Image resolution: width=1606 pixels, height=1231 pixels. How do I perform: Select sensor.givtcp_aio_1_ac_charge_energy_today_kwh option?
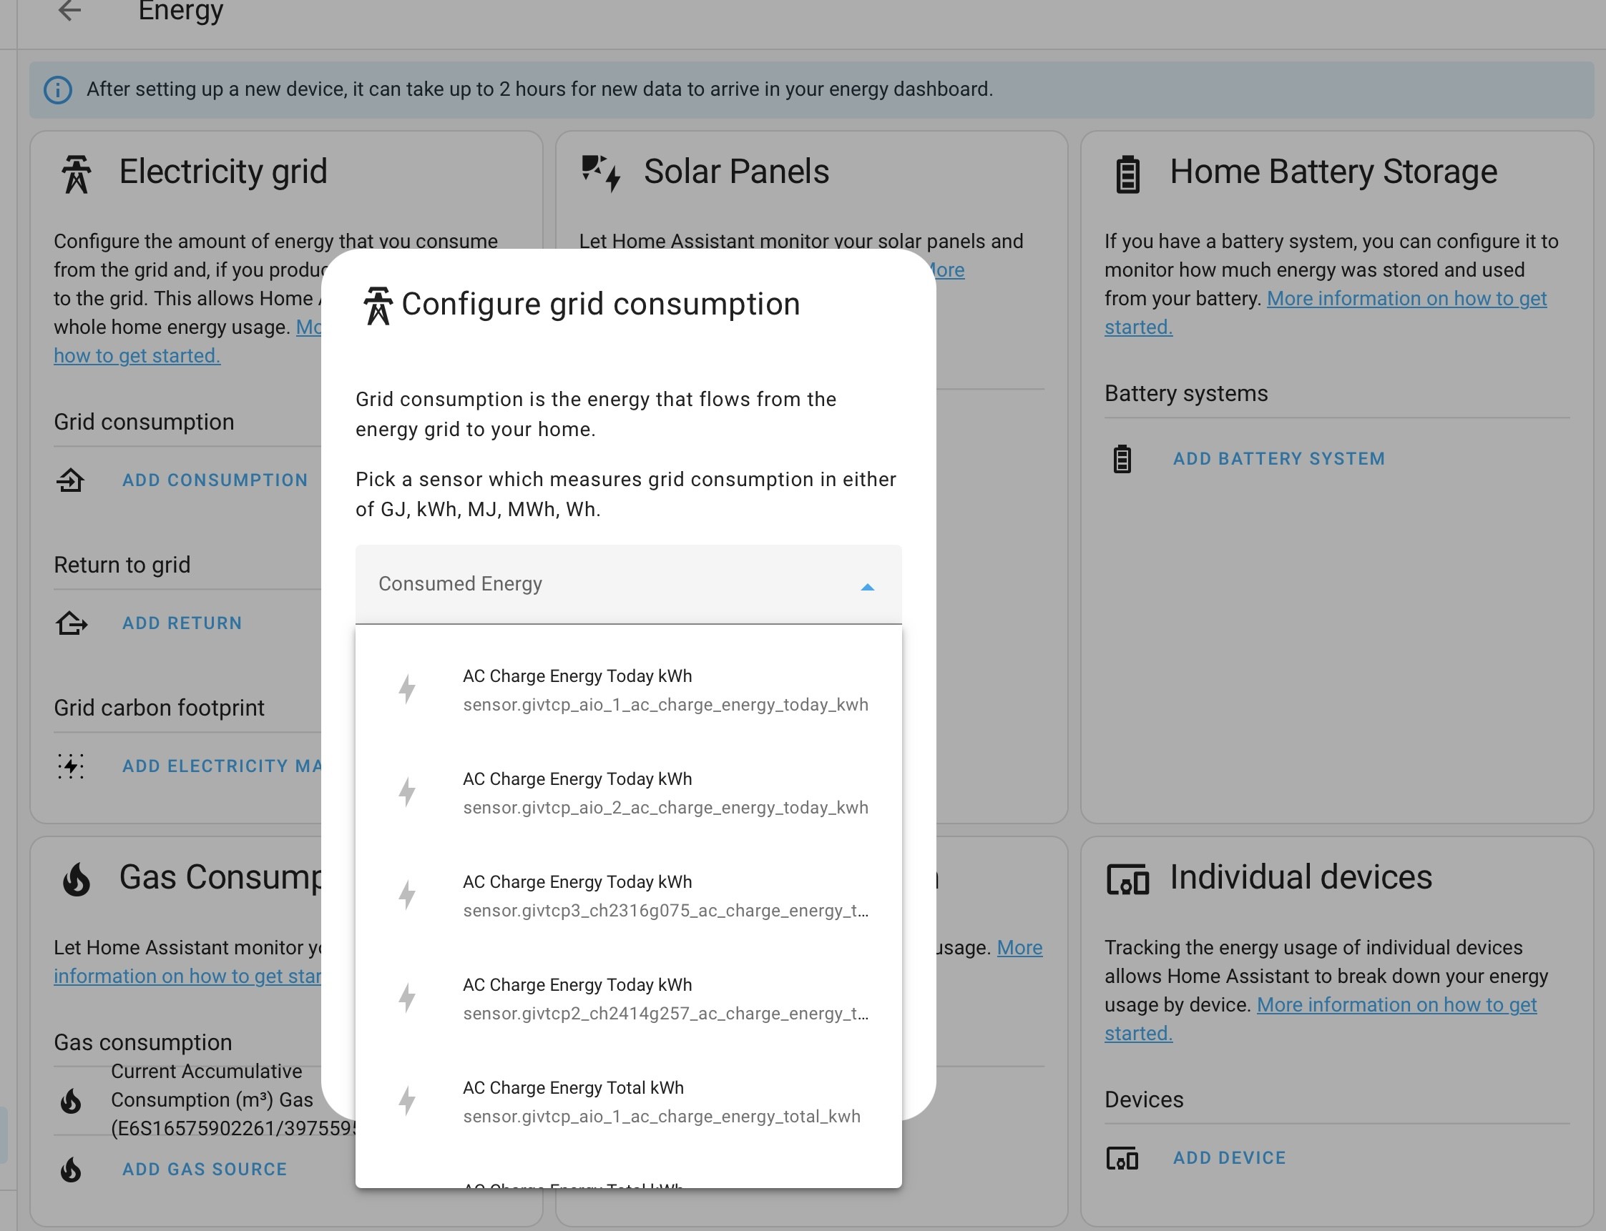click(x=629, y=691)
